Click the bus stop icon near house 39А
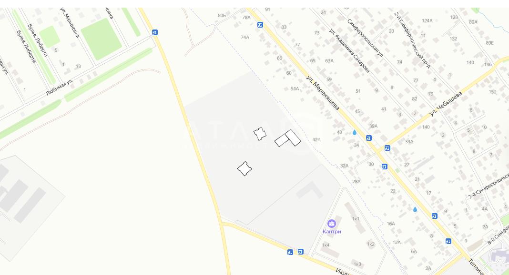 pyautogui.click(x=369, y=138)
